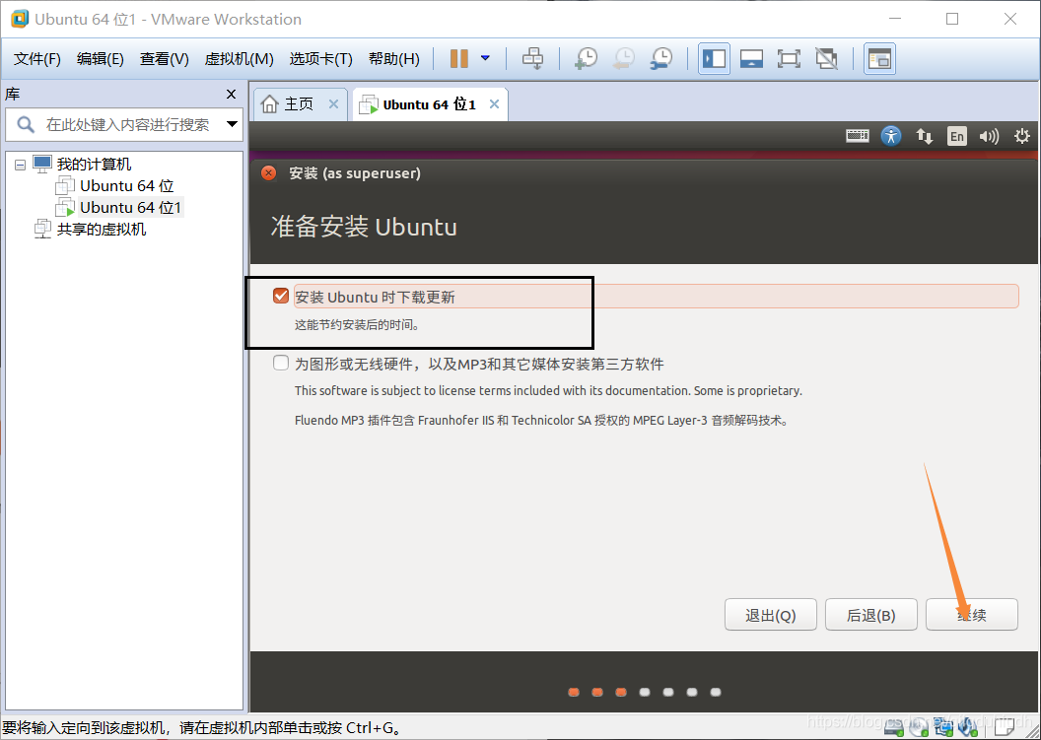The width and height of the screenshot is (1041, 740).
Task: Enter full screen mode icon
Action: click(789, 59)
